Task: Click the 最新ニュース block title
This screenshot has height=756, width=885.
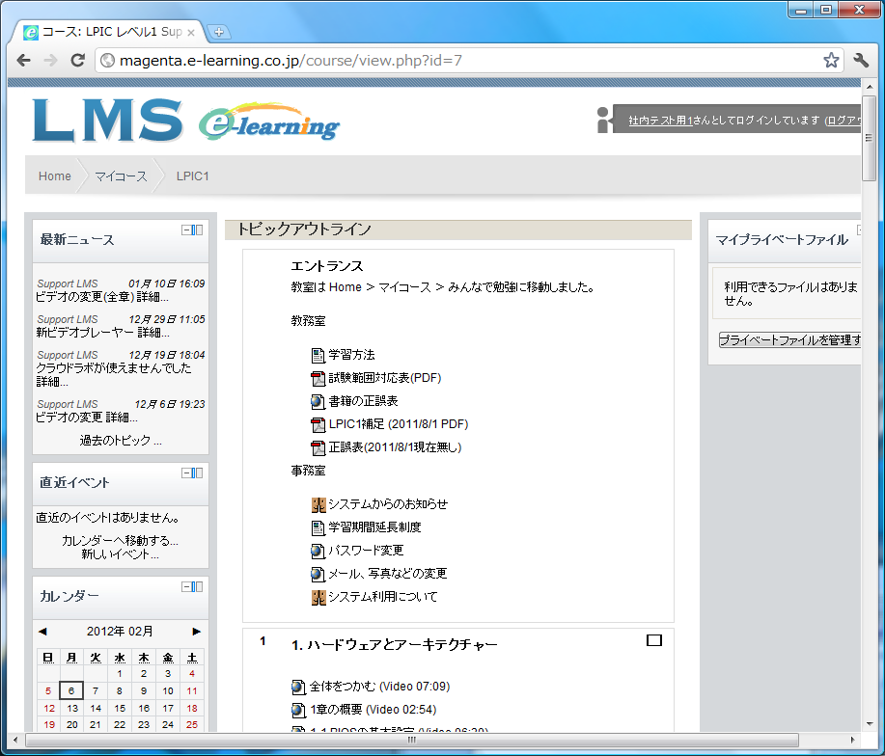Action: click(77, 239)
